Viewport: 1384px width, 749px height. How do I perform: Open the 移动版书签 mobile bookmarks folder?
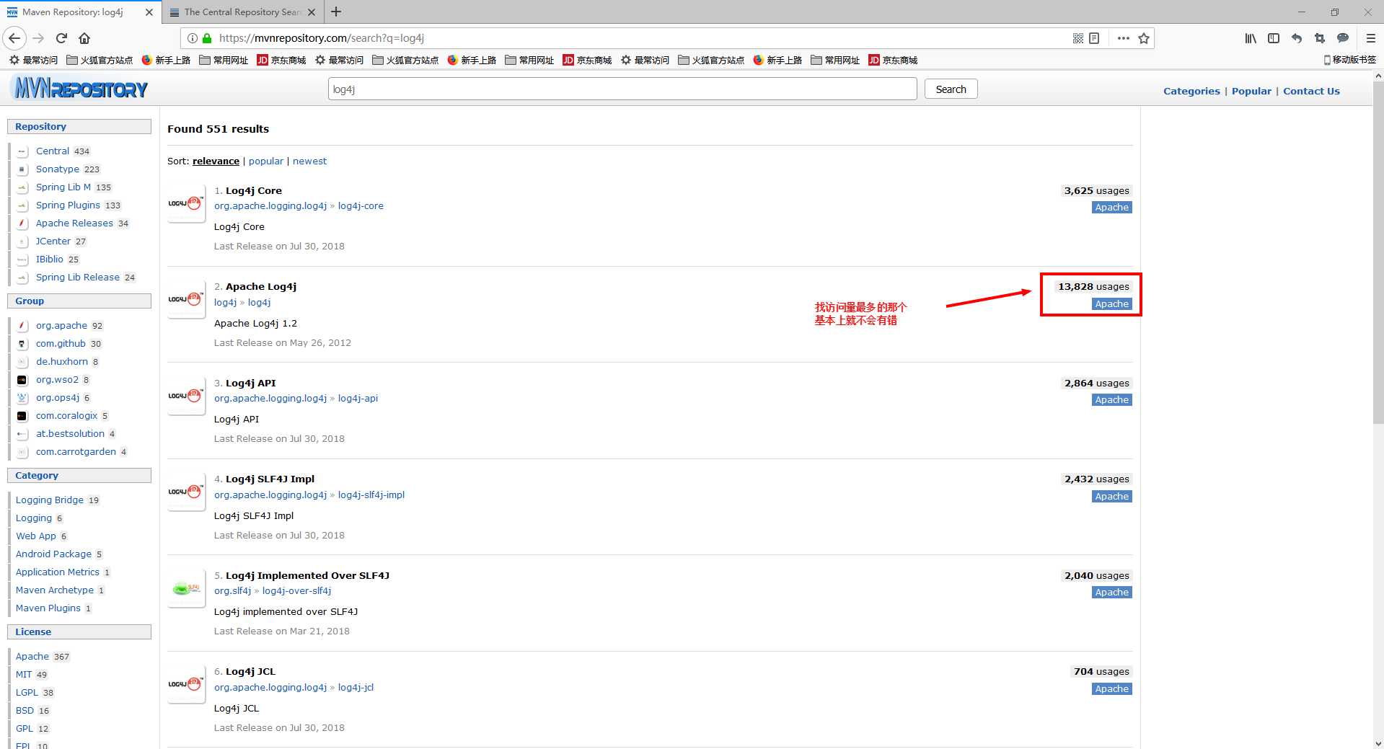pos(1349,60)
